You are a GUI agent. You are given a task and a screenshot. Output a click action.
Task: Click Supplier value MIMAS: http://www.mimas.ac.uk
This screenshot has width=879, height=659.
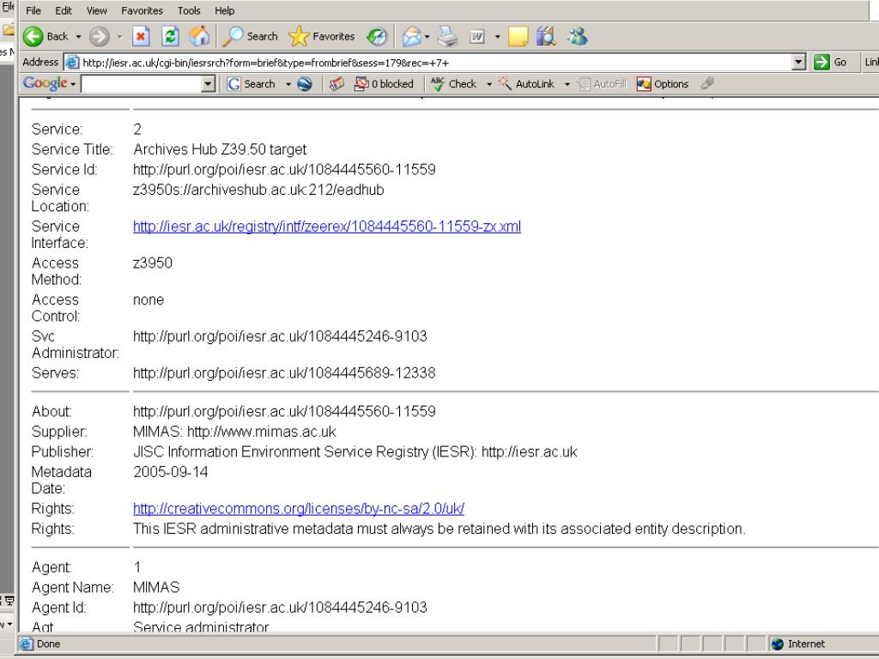pyautogui.click(x=234, y=432)
